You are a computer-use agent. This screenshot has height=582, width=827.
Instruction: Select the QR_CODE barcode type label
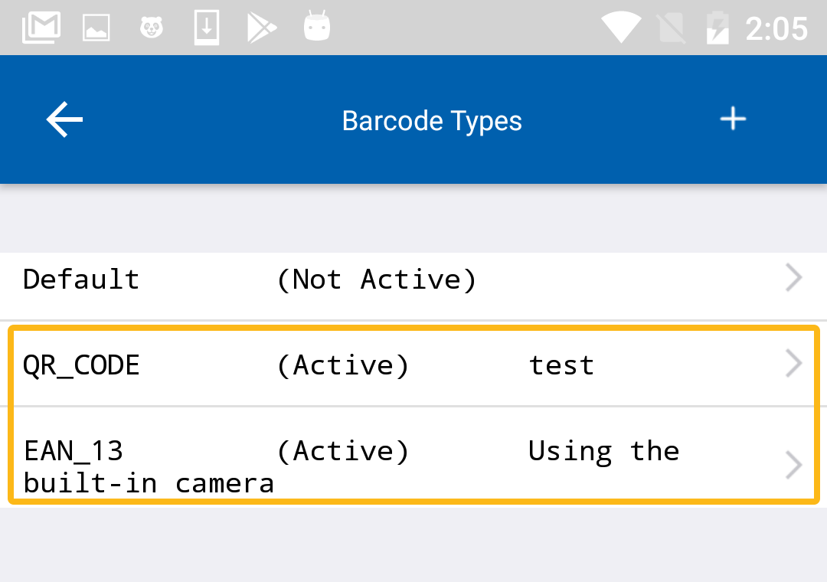[x=81, y=365]
